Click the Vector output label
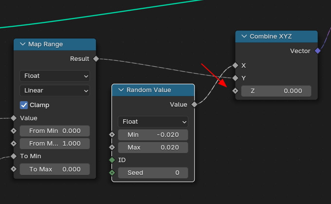The image size is (331, 204). click(x=300, y=51)
